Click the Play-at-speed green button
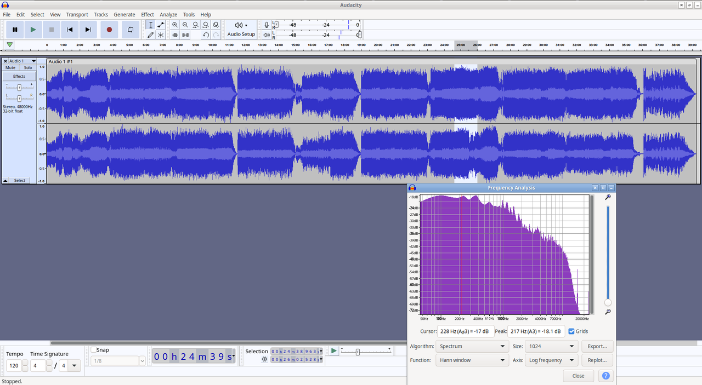The width and height of the screenshot is (702, 385). pos(333,350)
